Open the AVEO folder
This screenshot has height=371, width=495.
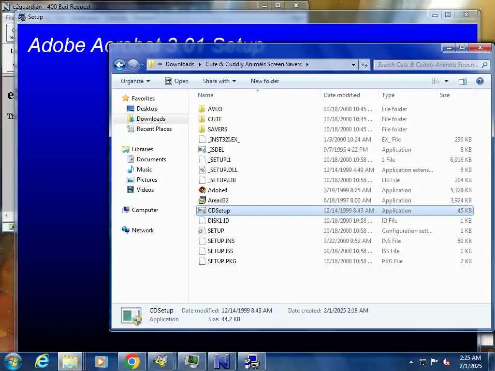click(215, 109)
